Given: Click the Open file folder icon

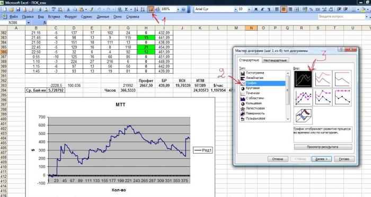Looking at the screenshot, I should [x=11, y=10].
